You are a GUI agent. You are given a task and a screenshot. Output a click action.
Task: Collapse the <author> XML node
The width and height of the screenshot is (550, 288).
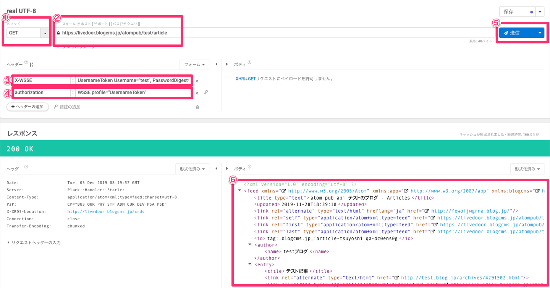coord(250,245)
